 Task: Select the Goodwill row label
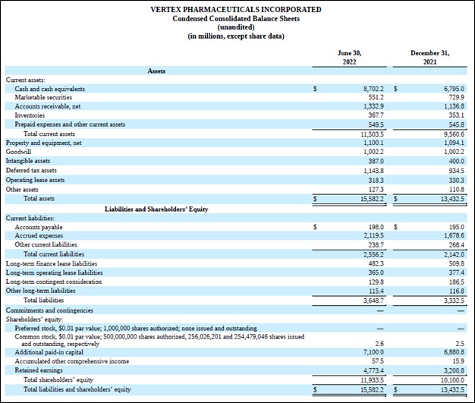pyautogui.click(x=19, y=152)
